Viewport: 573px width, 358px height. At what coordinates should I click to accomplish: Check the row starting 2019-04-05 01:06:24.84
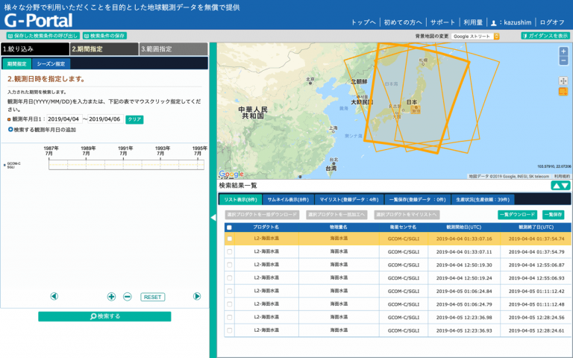(229, 291)
